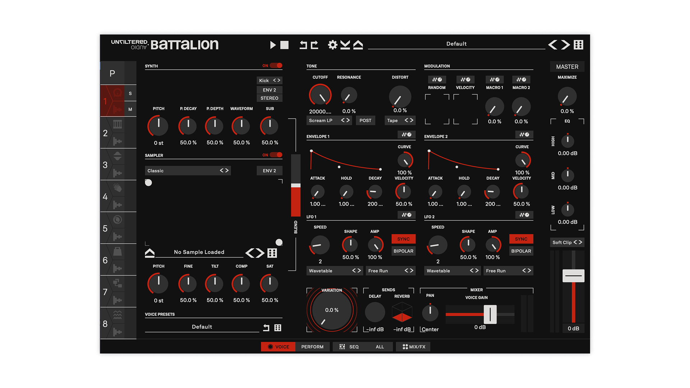The image size is (690, 388).
Task: Switch to the MIX/FX tab
Action: point(413,347)
